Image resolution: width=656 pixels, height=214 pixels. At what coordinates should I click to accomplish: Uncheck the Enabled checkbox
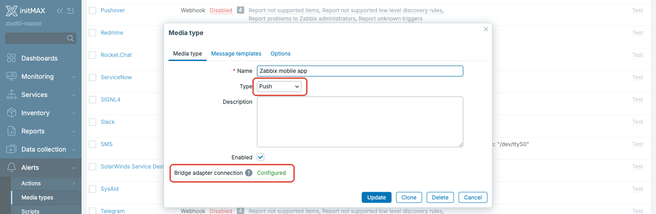(x=261, y=157)
